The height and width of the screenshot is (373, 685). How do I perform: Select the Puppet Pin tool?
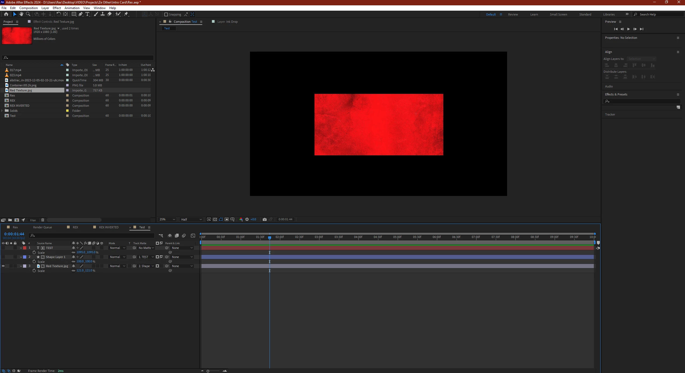(126, 14)
